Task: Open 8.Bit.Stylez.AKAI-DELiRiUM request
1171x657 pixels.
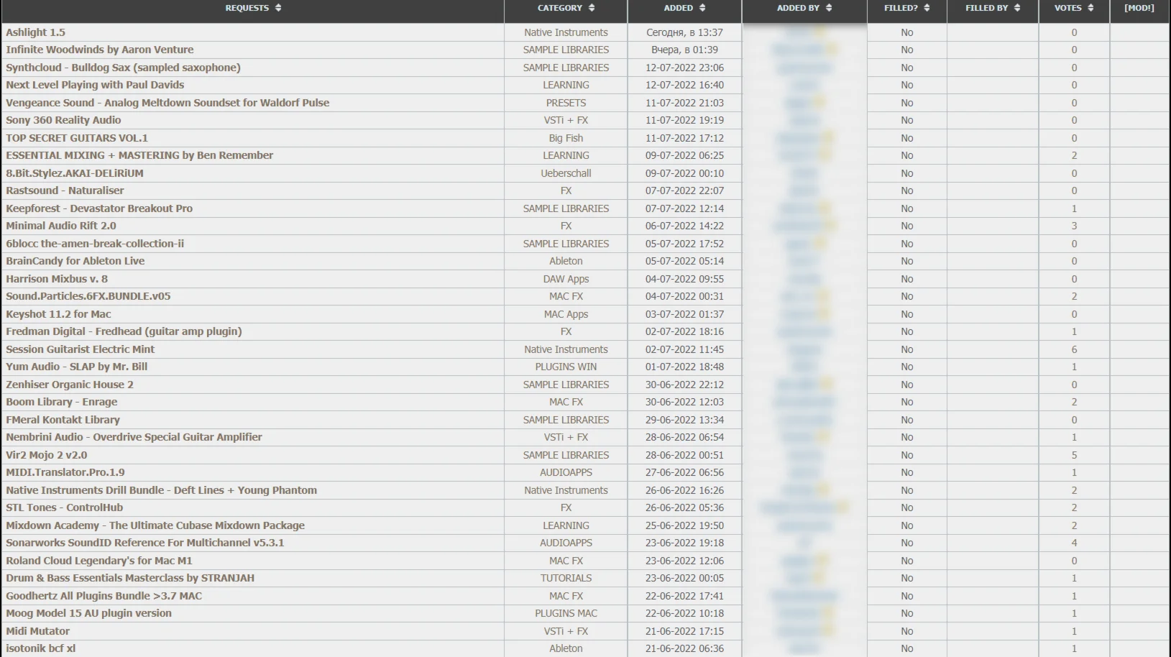Action: (x=75, y=173)
